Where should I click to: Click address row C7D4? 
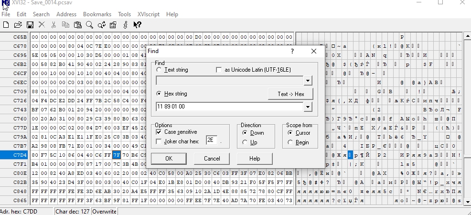(x=14, y=155)
